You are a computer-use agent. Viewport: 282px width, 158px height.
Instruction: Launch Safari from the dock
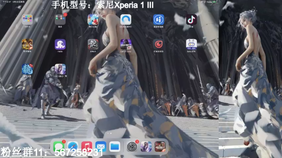coord(73,146)
